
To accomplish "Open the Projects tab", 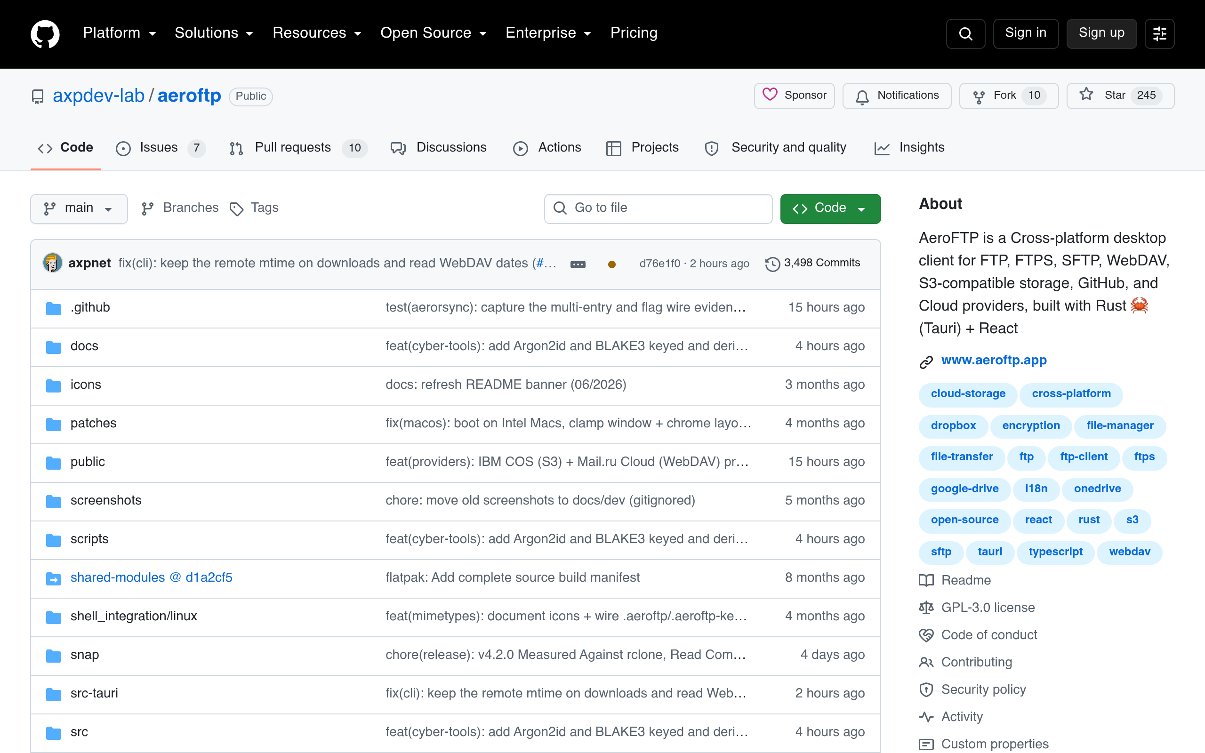I will coord(643,148).
